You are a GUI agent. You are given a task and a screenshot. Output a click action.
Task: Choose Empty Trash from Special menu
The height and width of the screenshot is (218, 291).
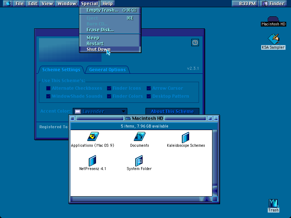(x=110, y=10)
